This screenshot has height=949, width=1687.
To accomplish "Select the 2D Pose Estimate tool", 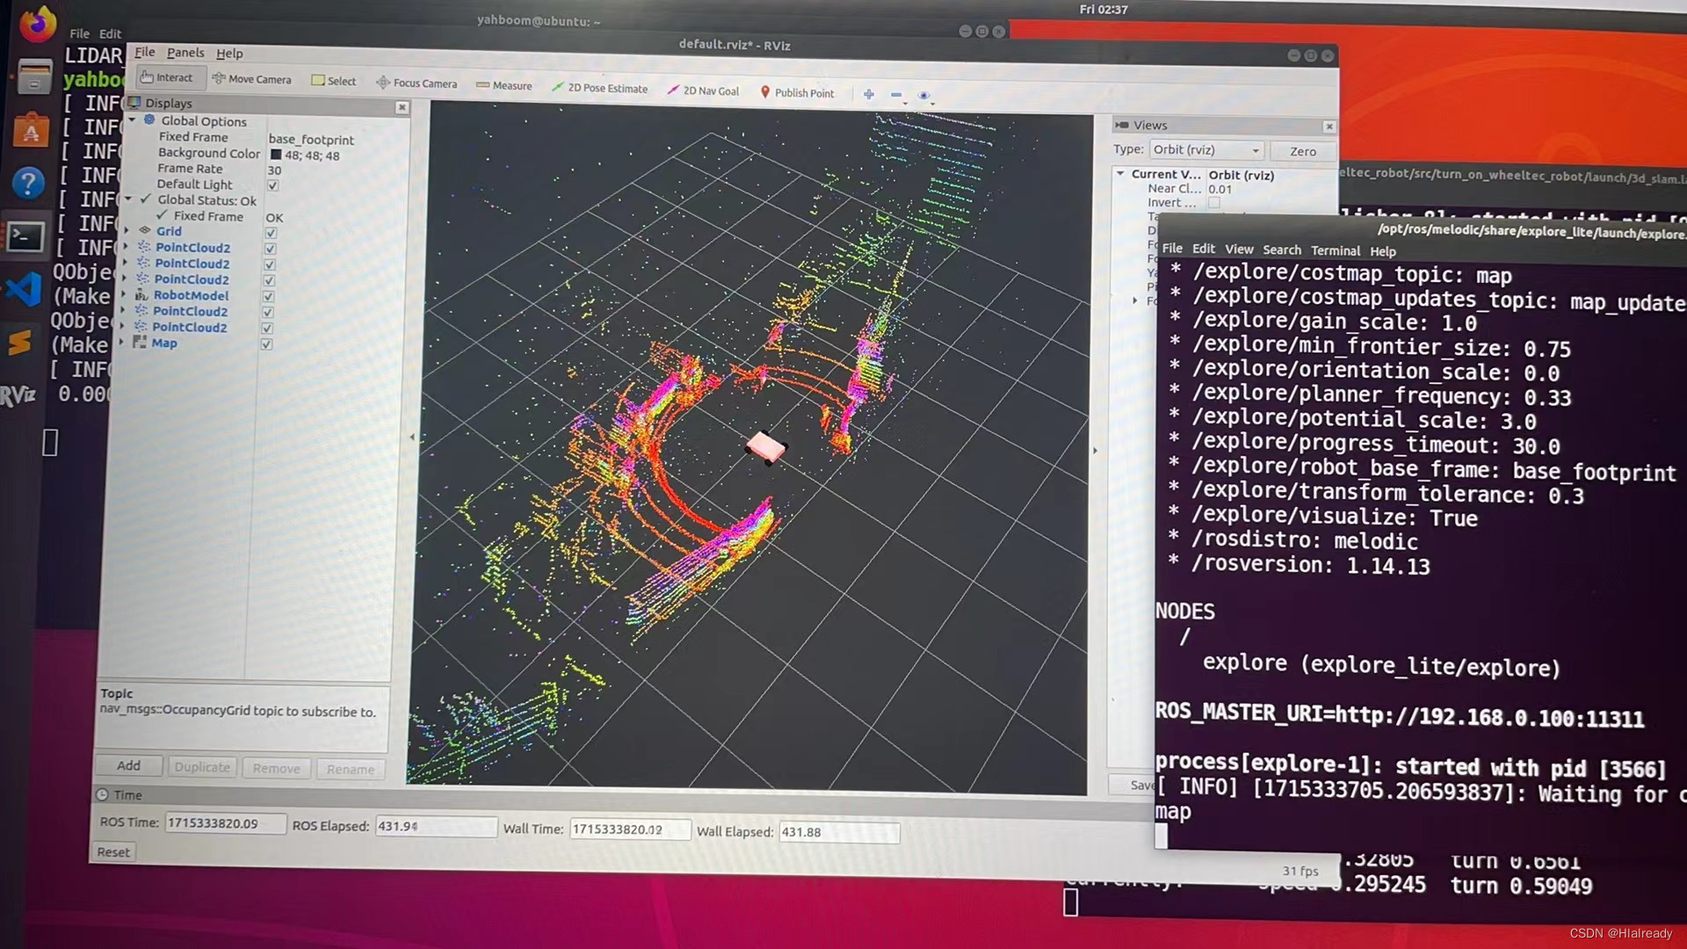I will click(x=600, y=88).
